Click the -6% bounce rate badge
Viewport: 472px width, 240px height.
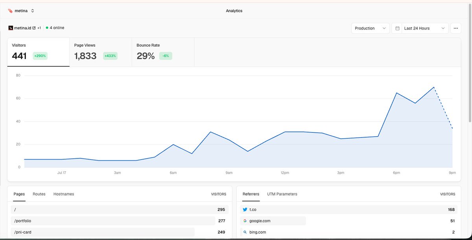tap(166, 56)
